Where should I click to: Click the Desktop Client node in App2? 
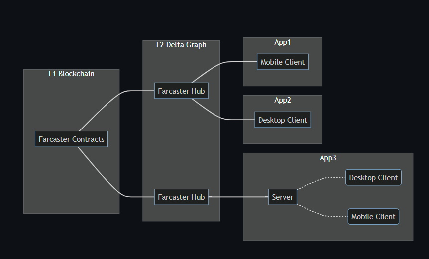[x=283, y=120]
